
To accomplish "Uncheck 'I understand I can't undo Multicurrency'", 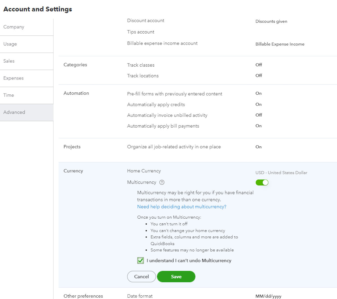I will tap(141, 261).
